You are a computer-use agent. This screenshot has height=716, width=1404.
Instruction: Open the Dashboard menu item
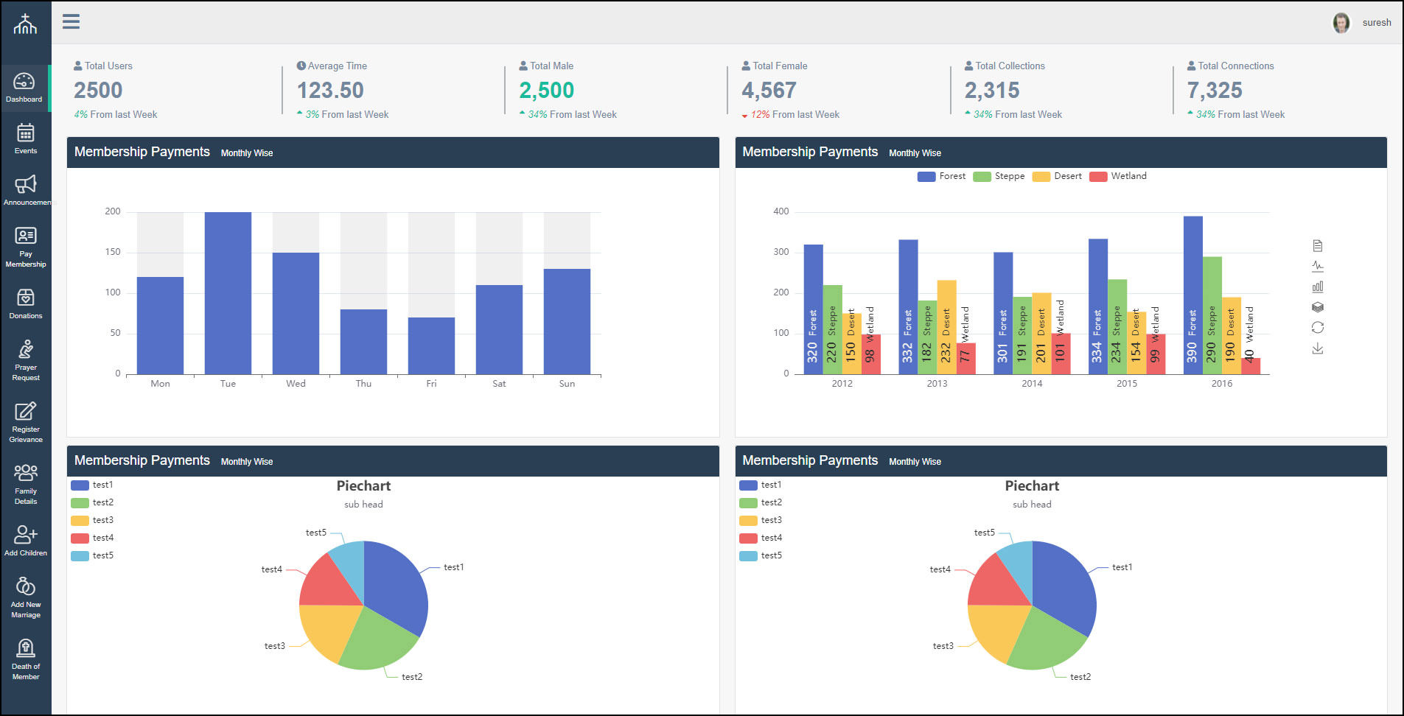pyautogui.click(x=24, y=88)
